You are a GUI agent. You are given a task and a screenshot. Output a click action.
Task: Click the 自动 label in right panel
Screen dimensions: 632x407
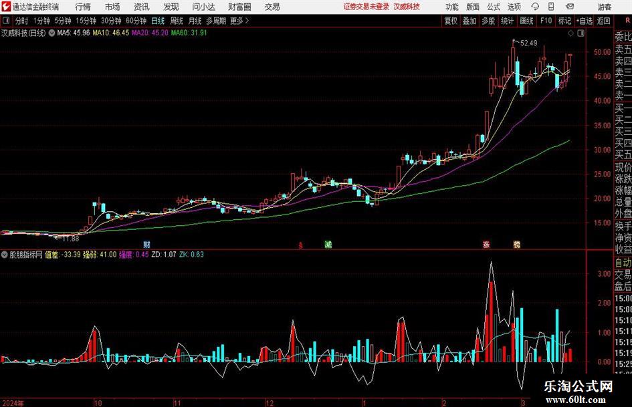(623, 263)
